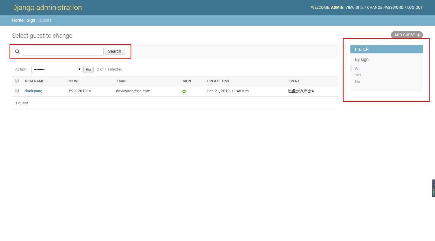Click the '1 guest' count text
This screenshot has width=435, height=241.
[x=21, y=103]
